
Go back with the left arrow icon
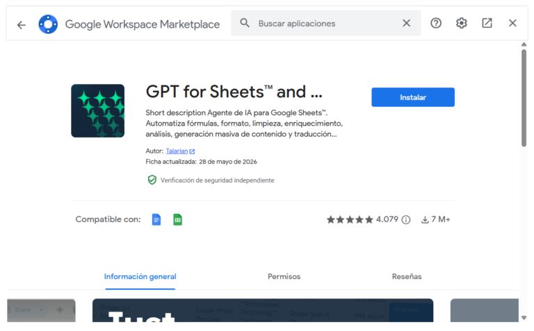coord(22,25)
